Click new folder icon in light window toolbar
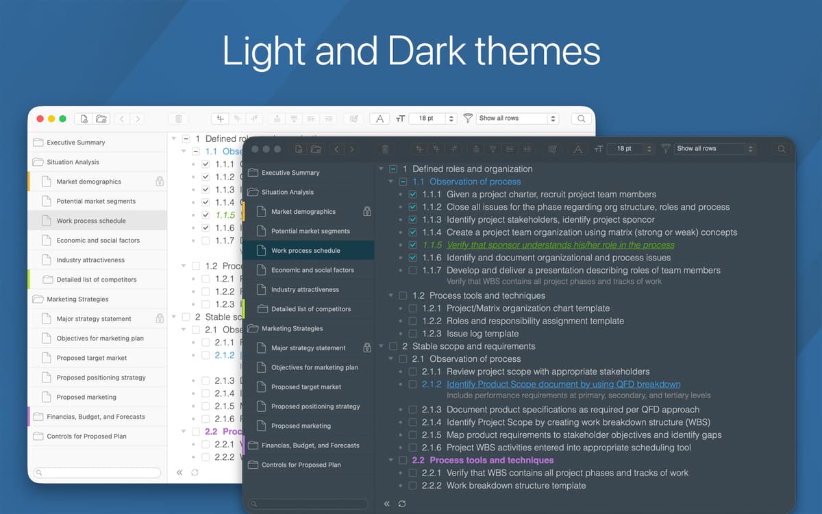The image size is (822, 514). tap(101, 119)
